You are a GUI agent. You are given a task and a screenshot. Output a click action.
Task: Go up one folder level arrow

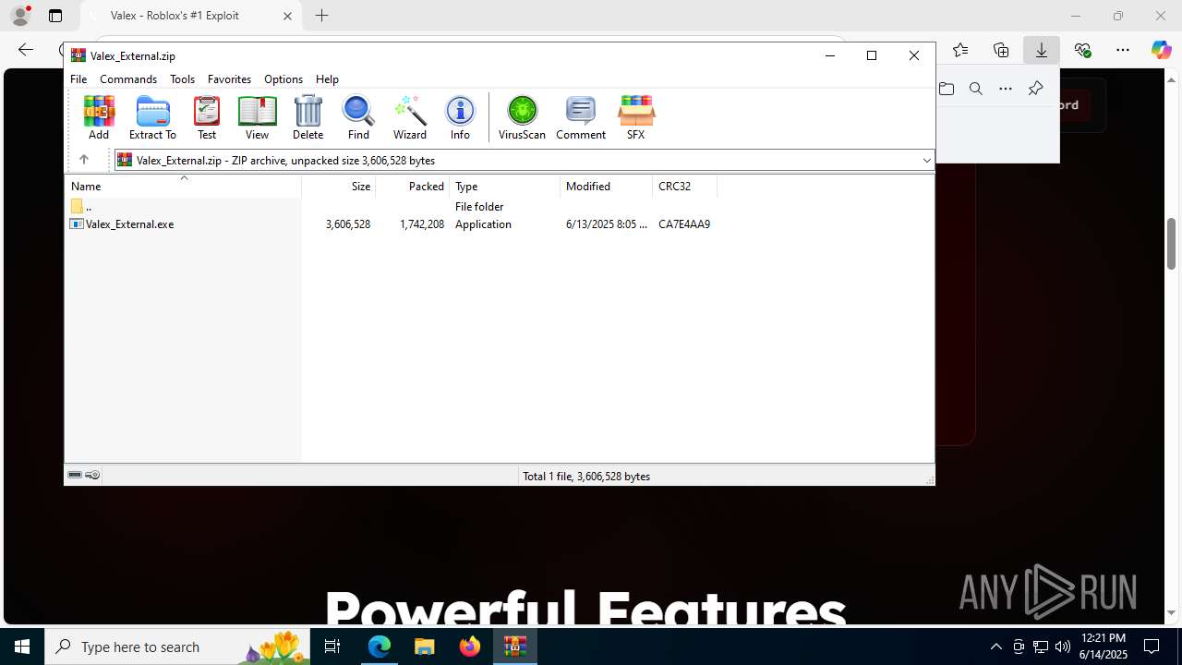pos(83,160)
